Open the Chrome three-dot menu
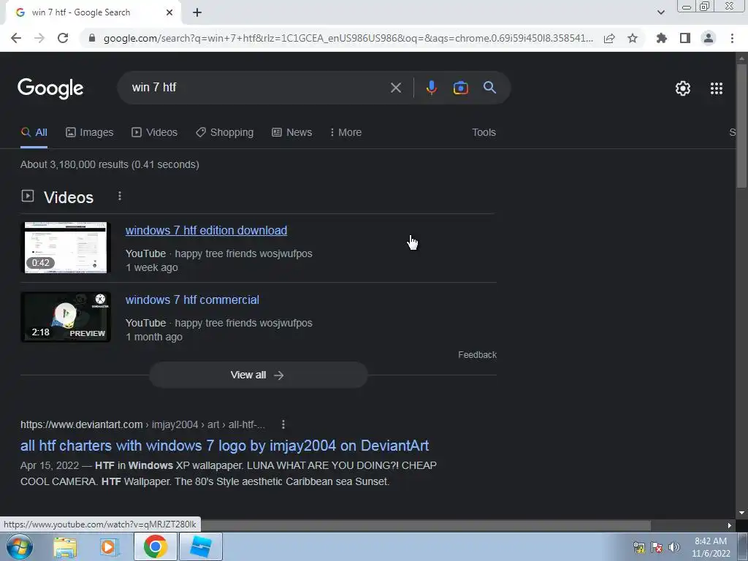Viewport: 748px width, 561px height. pos(732,38)
